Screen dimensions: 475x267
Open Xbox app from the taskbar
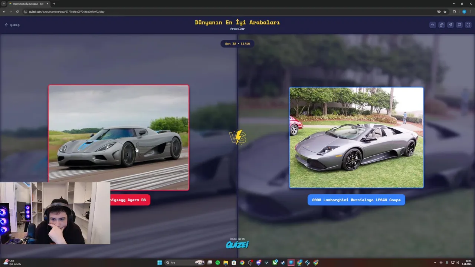tap(275, 263)
